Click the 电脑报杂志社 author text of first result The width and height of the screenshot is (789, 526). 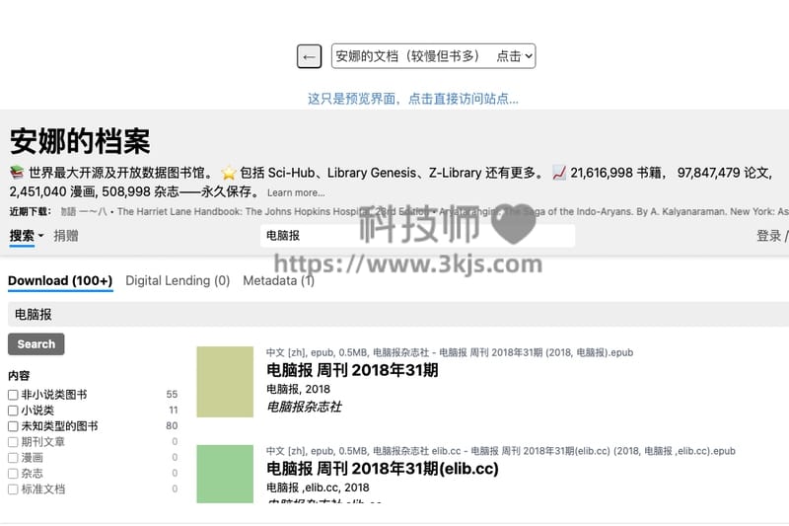coord(304,407)
